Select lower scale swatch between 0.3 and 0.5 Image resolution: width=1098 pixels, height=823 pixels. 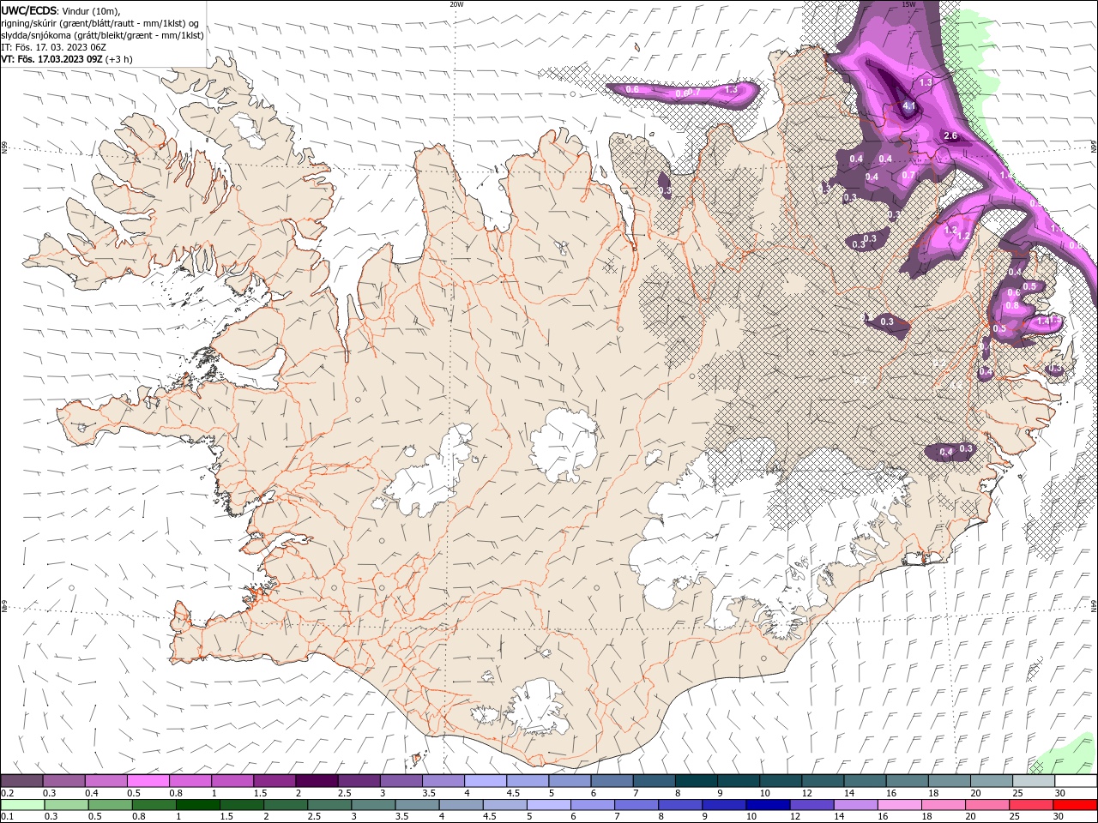point(67,805)
